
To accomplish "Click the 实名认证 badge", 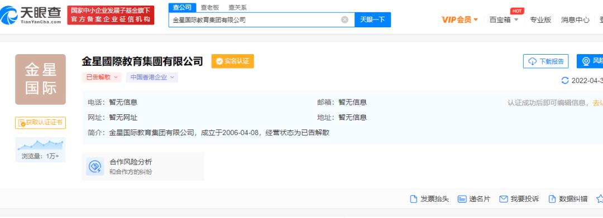I will [x=233, y=61].
